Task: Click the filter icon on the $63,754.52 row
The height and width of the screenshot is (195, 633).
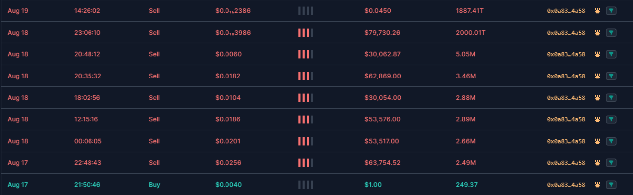Action: [611, 163]
